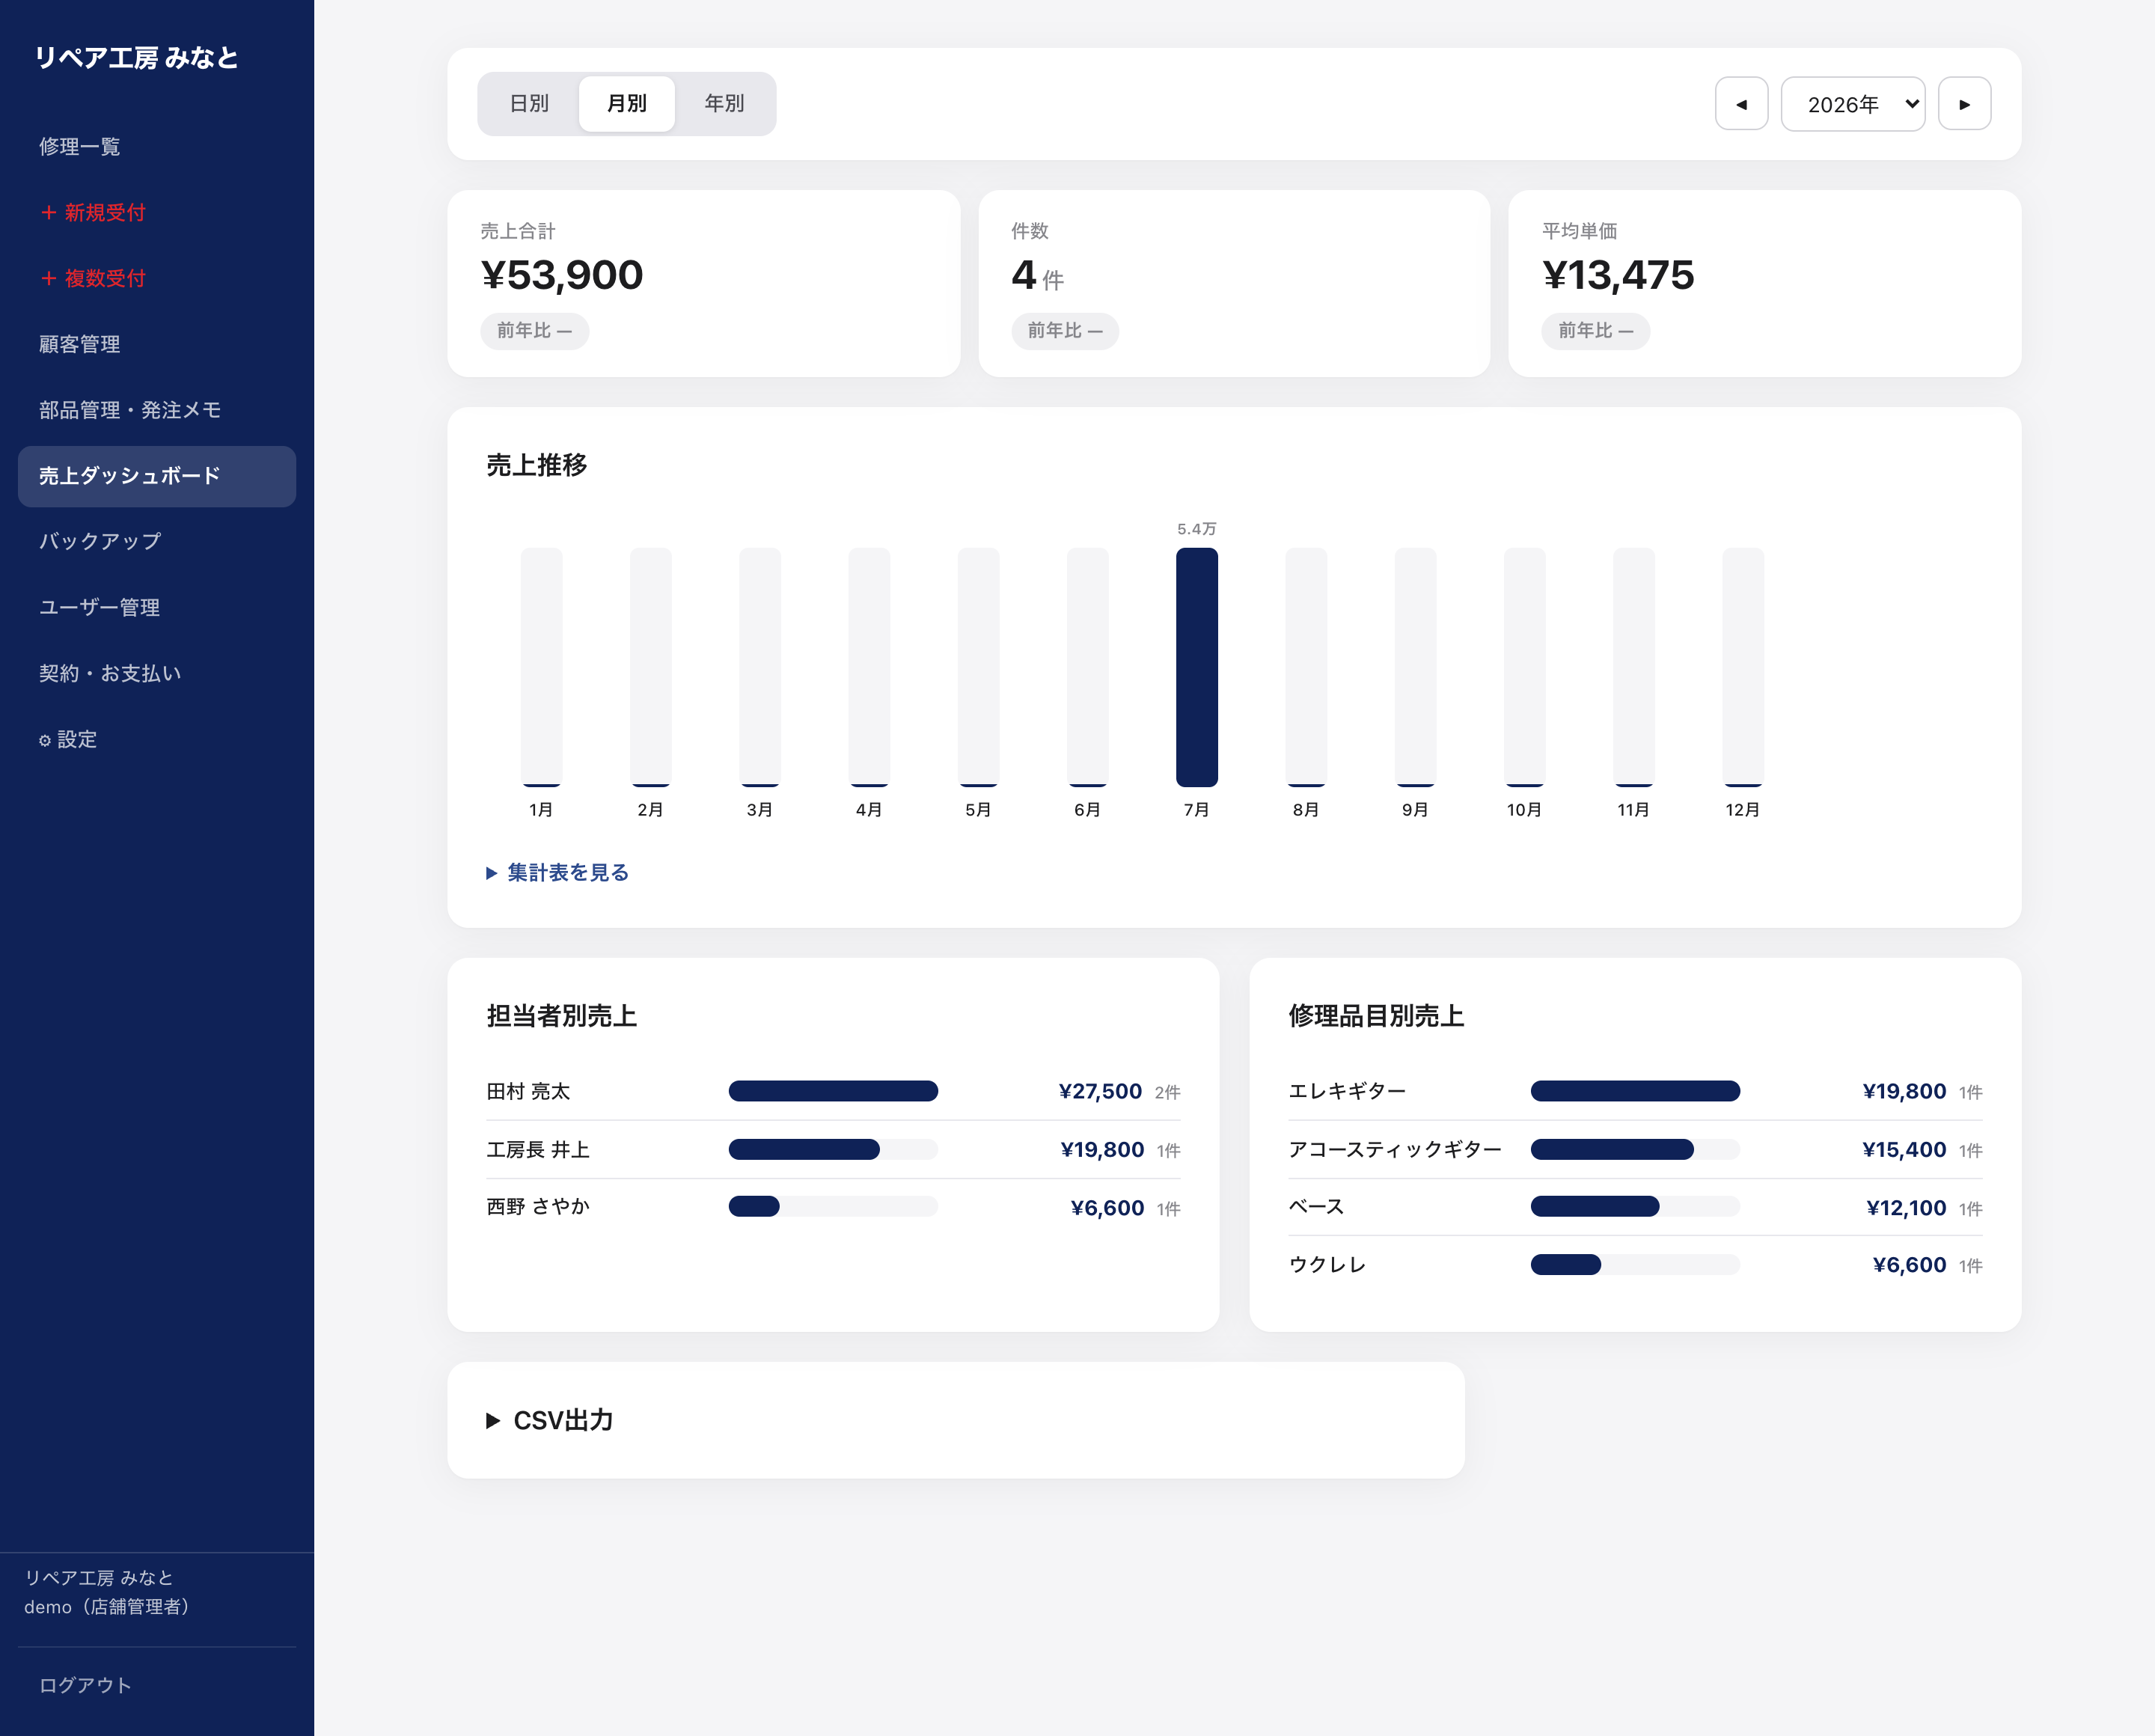Open the 2026年 year dropdown
Viewport: 2155px width, 1736px height.
tap(1853, 104)
